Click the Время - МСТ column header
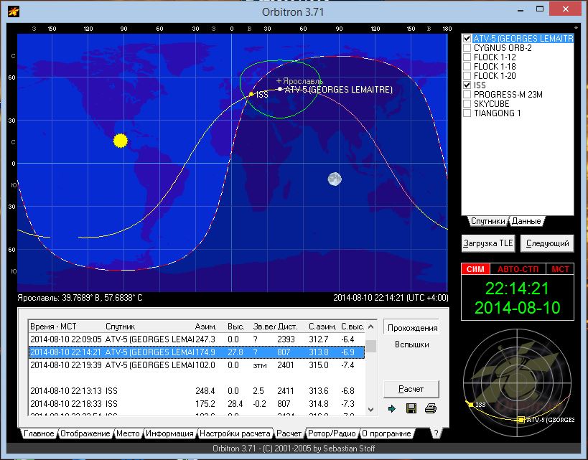Image resolution: width=588 pixels, height=460 pixels. coord(66,327)
